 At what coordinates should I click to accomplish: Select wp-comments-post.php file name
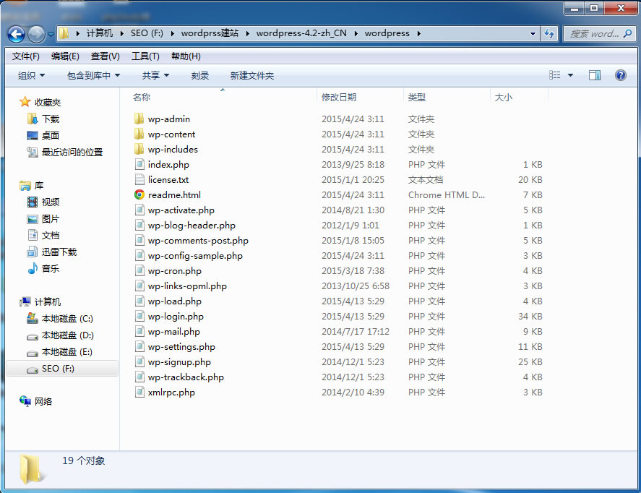(x=198, y=241)
